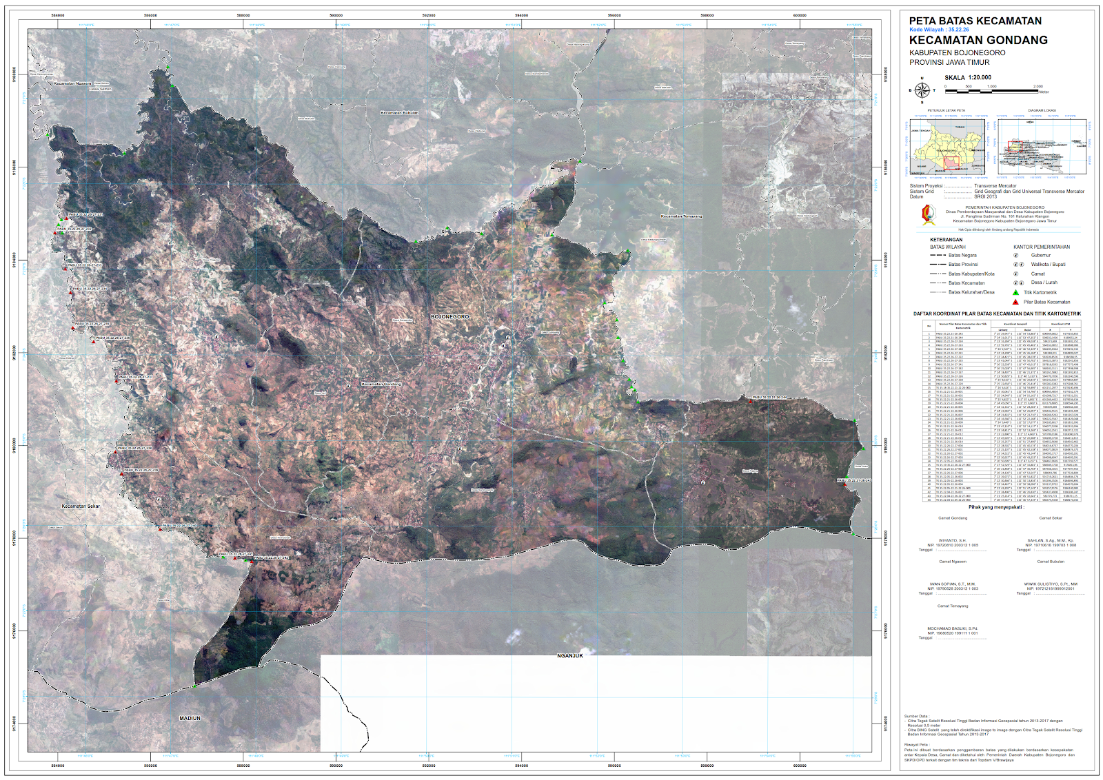Click the 590000 easting label on the top border
1103x780 pixels.
click(336, 15)
